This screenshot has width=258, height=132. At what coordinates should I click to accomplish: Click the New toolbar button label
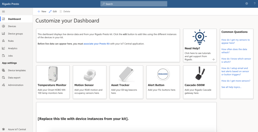pyautogui.click(x=44, y=12)
